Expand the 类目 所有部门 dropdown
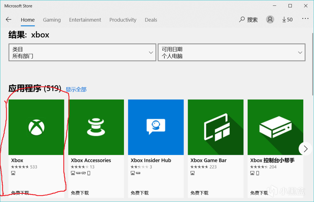The image size is (314, 202). click(82, 52)
